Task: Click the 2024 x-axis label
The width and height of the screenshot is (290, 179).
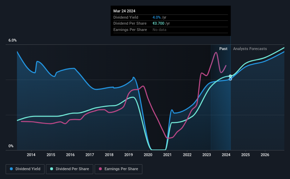Action: tap(226, 155)
